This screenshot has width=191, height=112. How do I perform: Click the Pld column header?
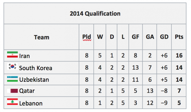pos(87,37)
